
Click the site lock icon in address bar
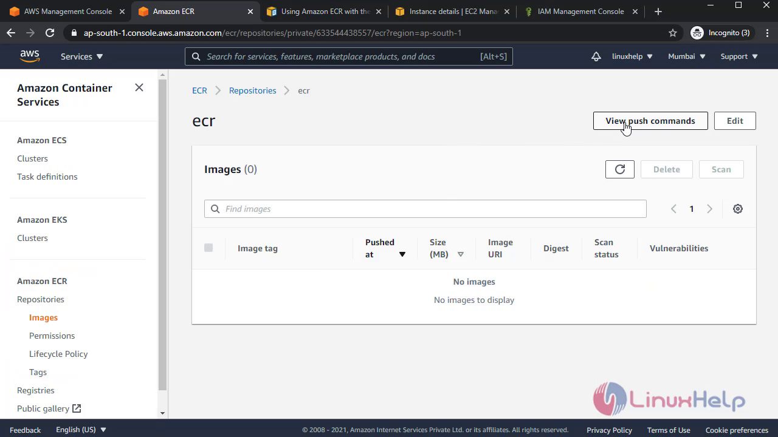(74, 33)
